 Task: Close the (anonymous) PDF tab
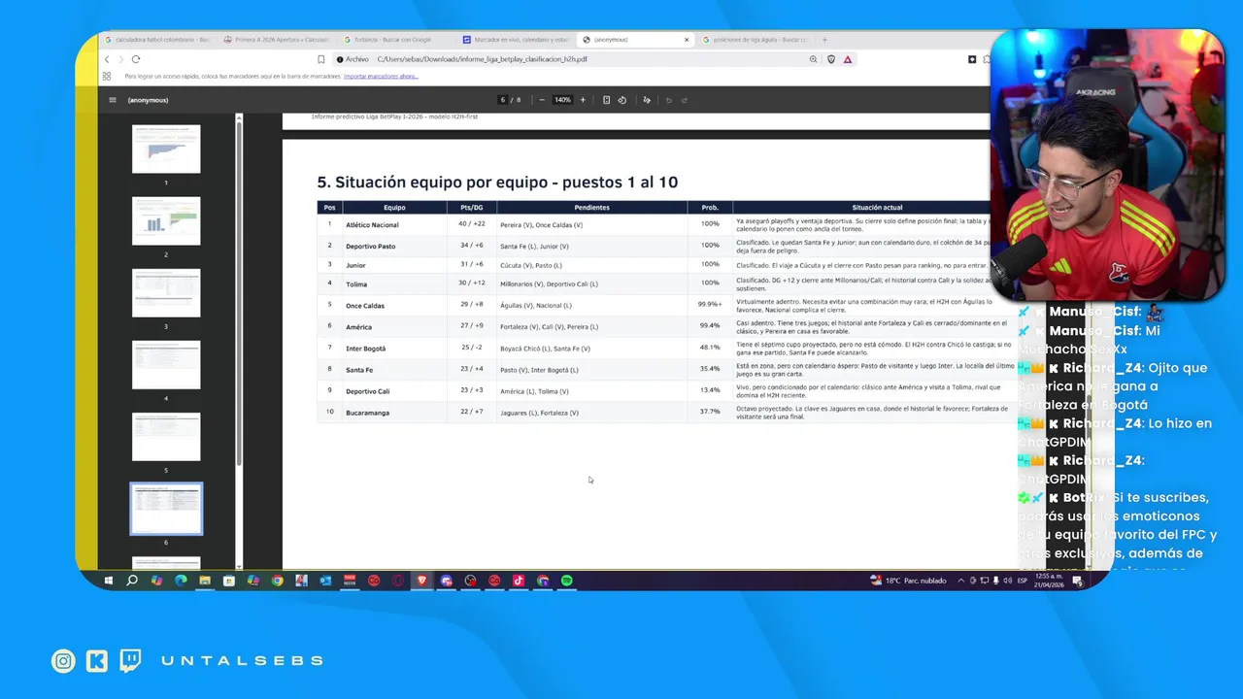click(x=687, y=40)
